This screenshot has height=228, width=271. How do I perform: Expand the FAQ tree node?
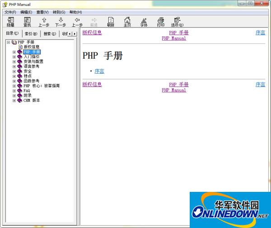pos(14,91)
